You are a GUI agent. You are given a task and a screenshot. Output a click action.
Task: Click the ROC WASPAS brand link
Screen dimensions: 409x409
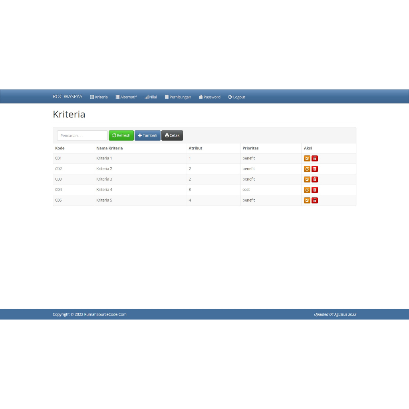pyautogui.click(x=68, y=97)
